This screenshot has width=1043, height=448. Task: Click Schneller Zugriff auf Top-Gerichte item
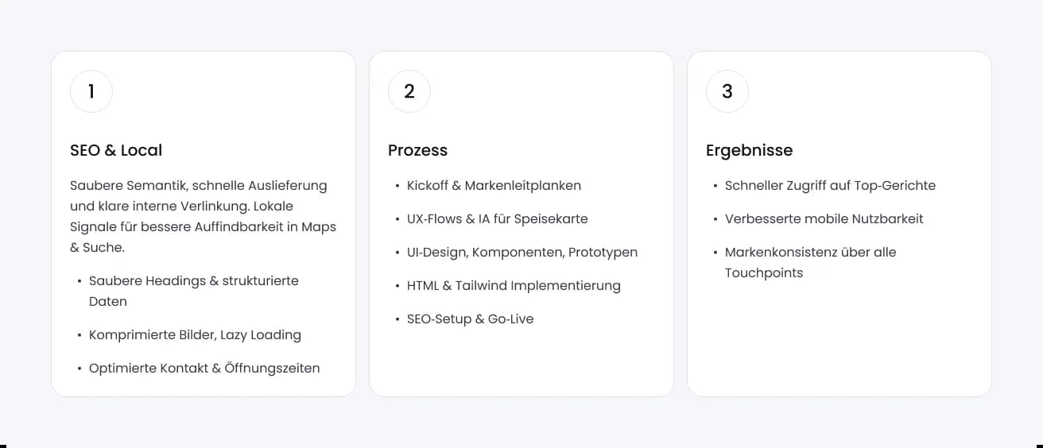pyautogui.click(x=830, y=185)
